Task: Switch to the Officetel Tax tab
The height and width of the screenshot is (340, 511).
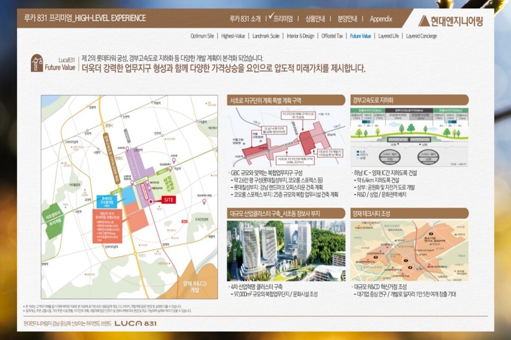Action: click(332, 36)
